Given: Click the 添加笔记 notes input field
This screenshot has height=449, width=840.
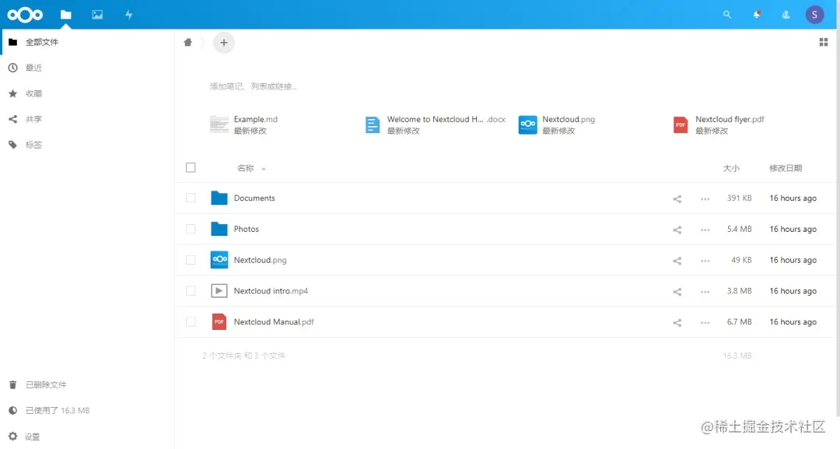Looking at the screenshot, I should [253, 86].
